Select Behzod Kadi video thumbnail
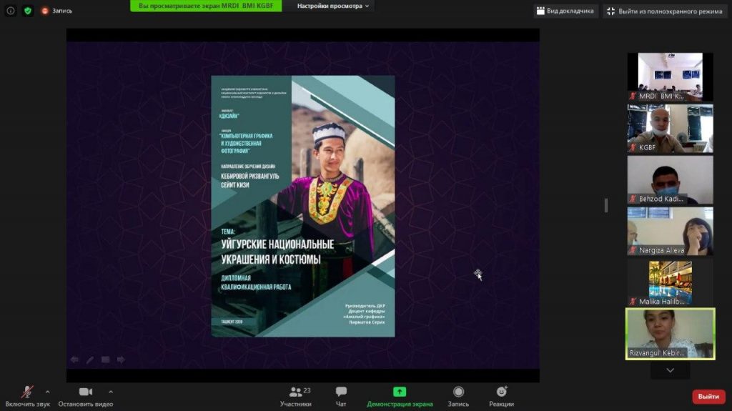The height and width of the screenshot is (411, 732). click(x=670, y=180)
